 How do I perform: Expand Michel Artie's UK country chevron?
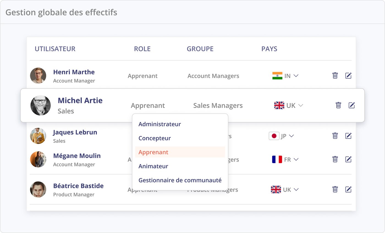(301, 105)
